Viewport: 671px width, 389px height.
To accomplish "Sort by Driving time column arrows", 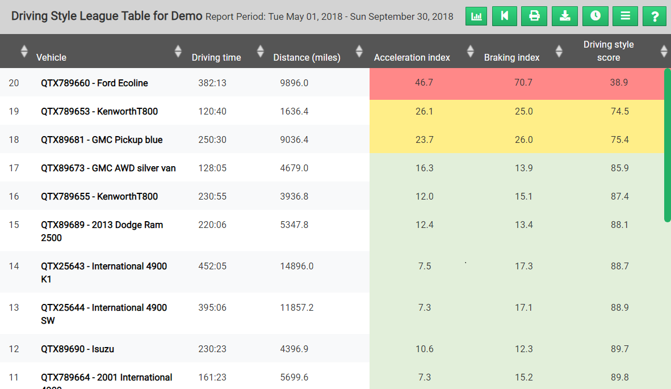I will tap(260, 51).
